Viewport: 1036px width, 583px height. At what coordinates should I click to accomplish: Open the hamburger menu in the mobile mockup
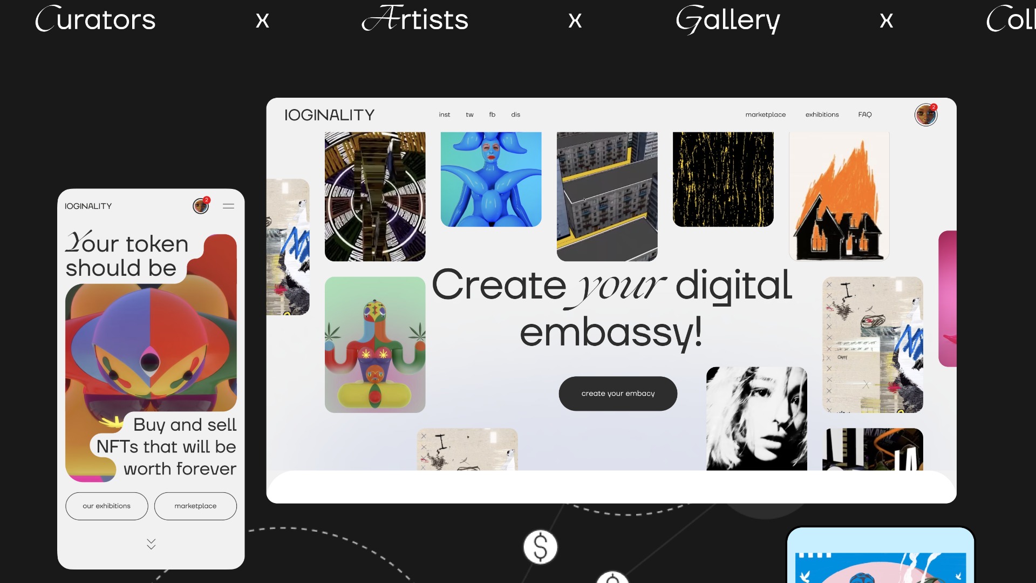228,206
